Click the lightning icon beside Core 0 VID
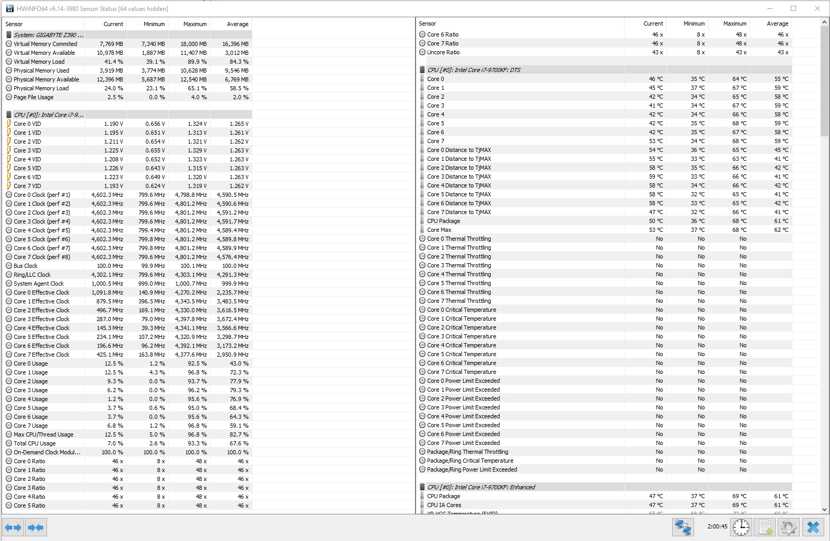Image resolution: width=830 pixels, height=541 pixels. tap(9, 124)
